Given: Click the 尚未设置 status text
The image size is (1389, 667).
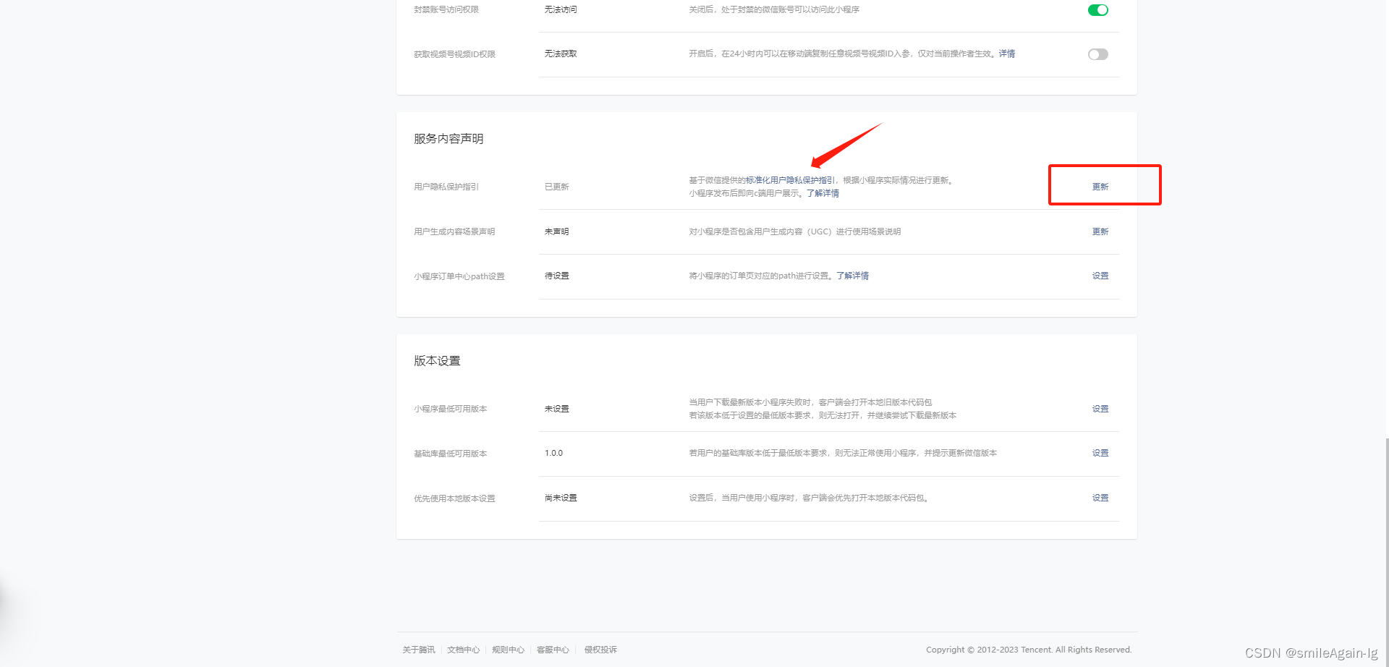Looking at the screenshot, I should click(x=561, y=498).
